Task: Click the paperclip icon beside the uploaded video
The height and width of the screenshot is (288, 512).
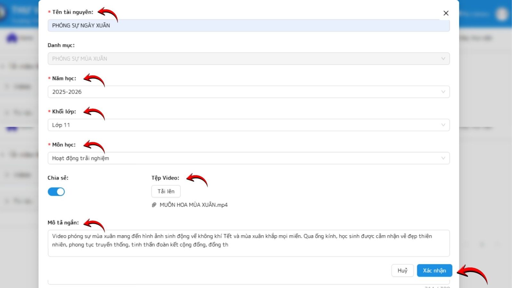Action: 154,205
